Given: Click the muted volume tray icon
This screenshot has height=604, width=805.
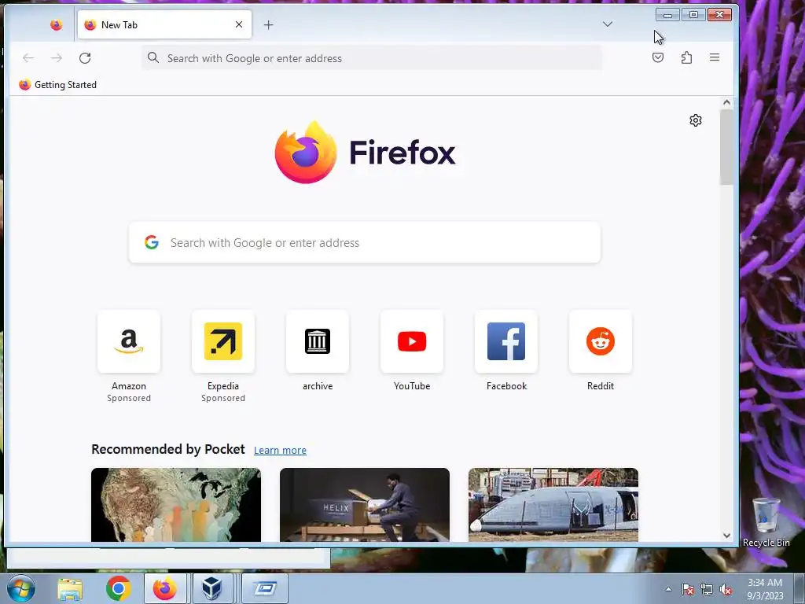Looking at the screenshot, I should 726,589.
